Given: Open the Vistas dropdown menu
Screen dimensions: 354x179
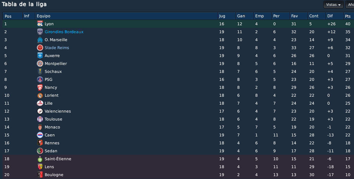Looking at the screenshot, I should click(333, 5).
